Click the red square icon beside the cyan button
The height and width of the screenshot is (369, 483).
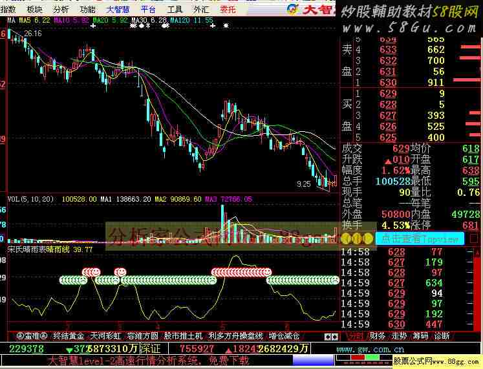(474, 238)
